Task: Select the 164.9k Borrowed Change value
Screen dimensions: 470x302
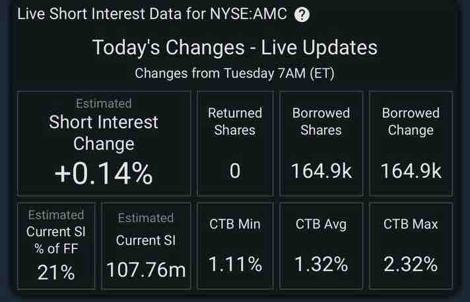Action: [411, 172]
